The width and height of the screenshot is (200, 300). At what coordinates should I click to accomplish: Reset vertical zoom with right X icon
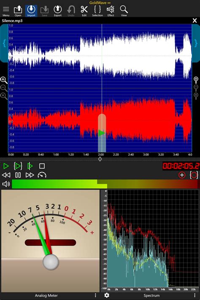[x=196, y=96]
